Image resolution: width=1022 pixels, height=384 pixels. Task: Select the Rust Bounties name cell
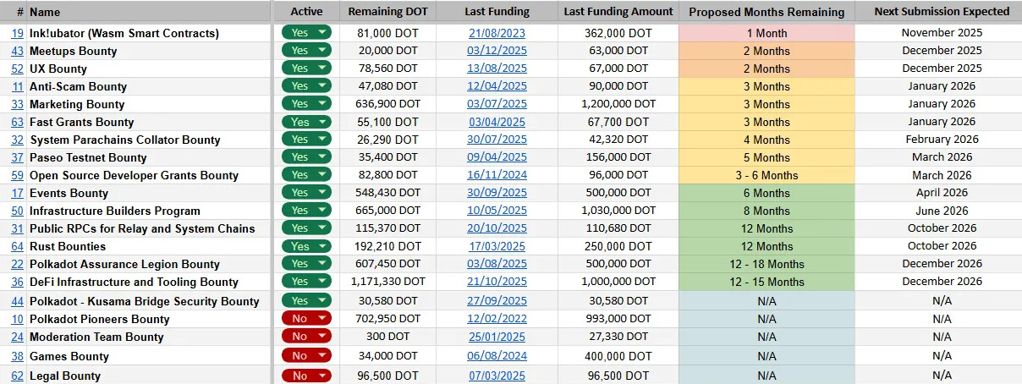click(68, 246)
